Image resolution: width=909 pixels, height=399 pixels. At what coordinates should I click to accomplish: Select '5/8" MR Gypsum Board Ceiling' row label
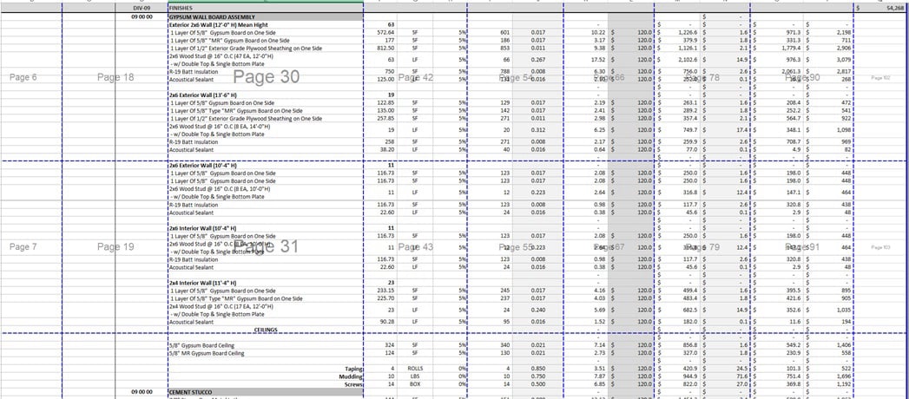coord(266,353)
